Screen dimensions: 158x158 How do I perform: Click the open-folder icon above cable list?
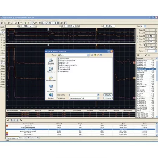[138, 55]
